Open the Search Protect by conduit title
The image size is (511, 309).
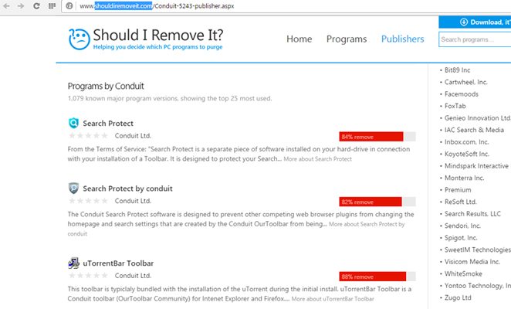click(127, 188)
